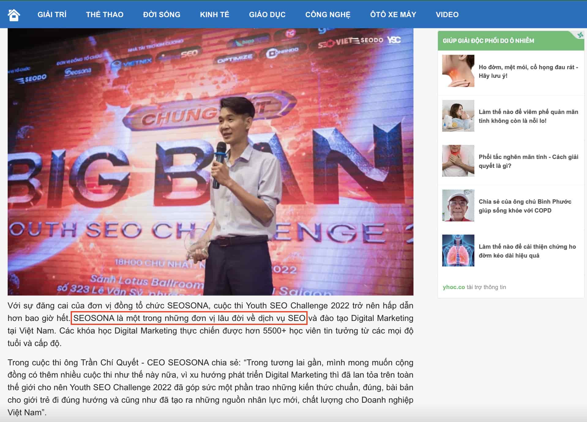Click the paragraph starting 'Với sự đăng cai'
The height and width of the screenshot is (422, 587).
tap(211, 324)
